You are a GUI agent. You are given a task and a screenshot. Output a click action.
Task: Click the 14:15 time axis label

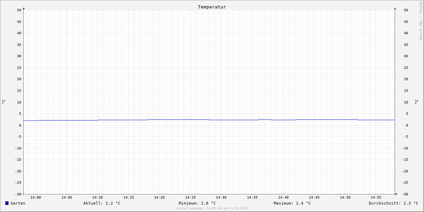tap(129, 198)
